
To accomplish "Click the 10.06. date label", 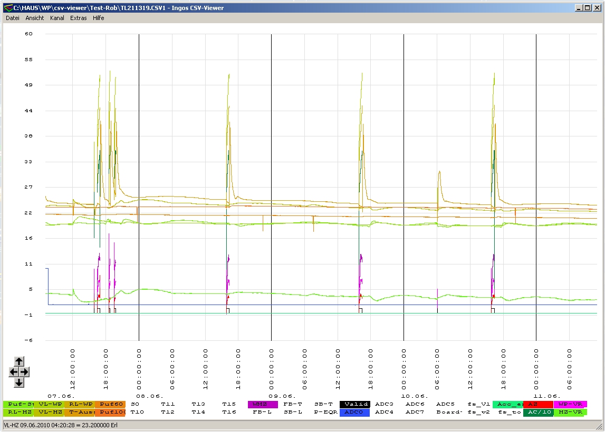I will pyautogui.click(x=415, y=396).
